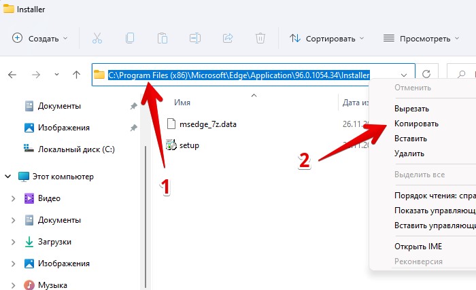This screenshot has height=290, width=476.
Task: Click the Installer folder icon in title
Action: coord(8,9)
